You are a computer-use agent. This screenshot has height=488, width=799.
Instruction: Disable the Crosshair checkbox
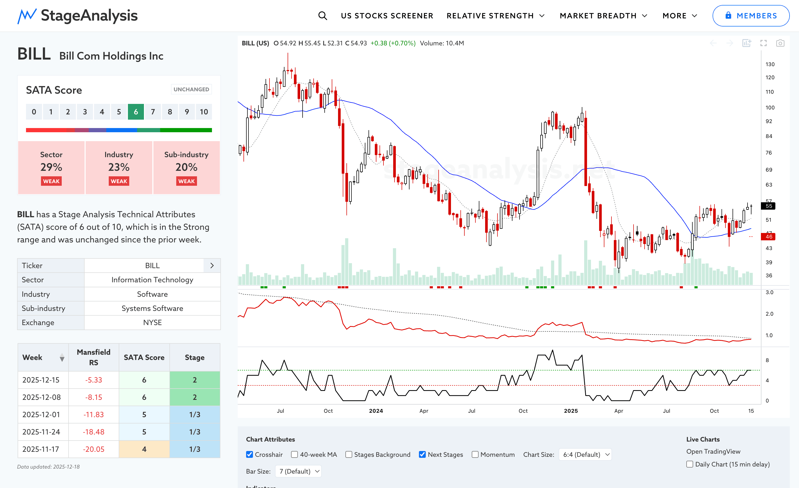tap(249, 454)
